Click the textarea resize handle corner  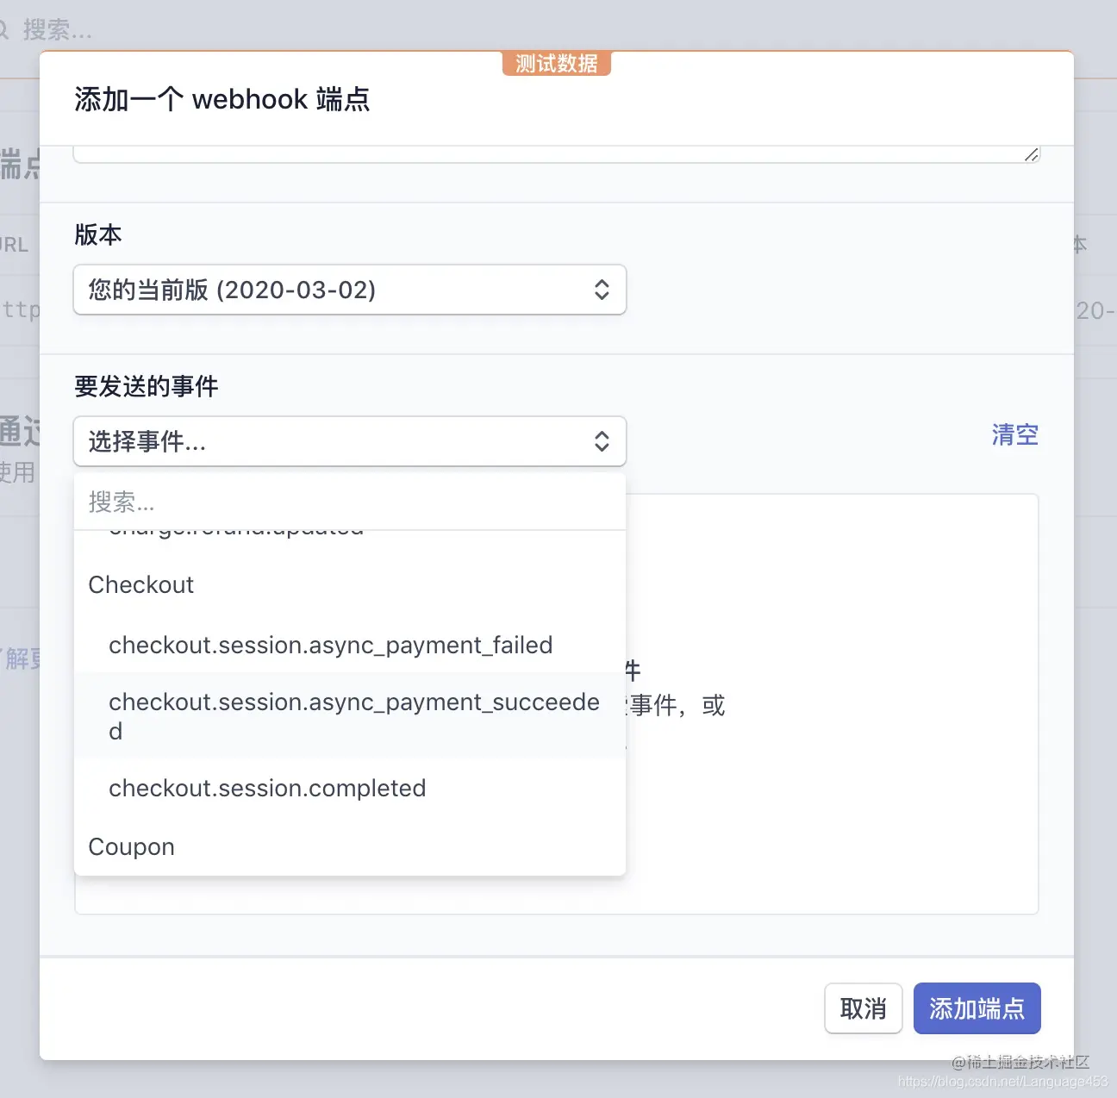click(1031, 153)
